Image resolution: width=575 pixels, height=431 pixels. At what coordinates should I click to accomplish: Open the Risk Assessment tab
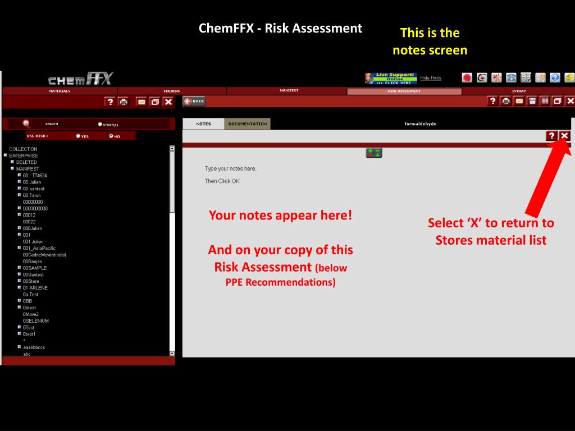tap(404, 91)
